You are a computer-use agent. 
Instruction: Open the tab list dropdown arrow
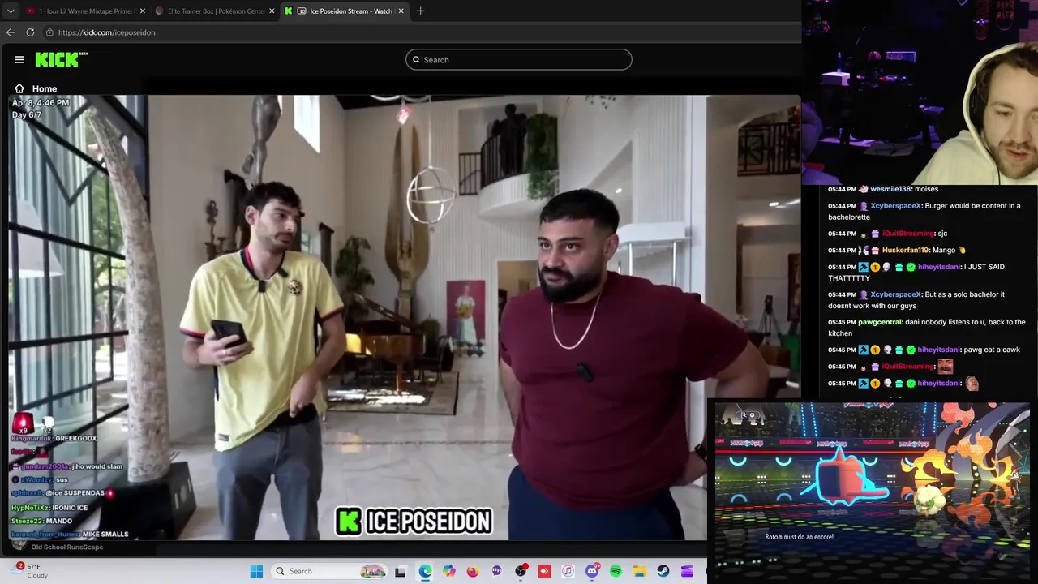tap(11, 11)
